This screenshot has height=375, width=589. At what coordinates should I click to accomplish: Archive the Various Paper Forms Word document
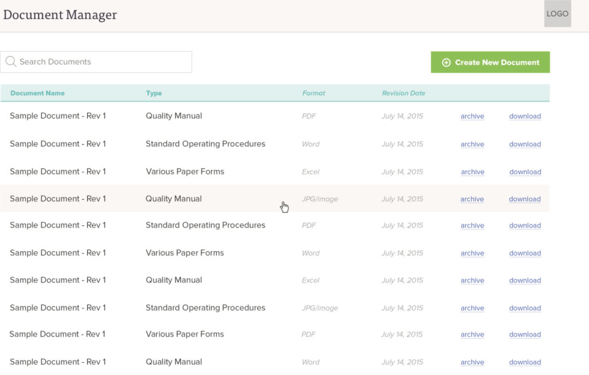tap(472, 253)
